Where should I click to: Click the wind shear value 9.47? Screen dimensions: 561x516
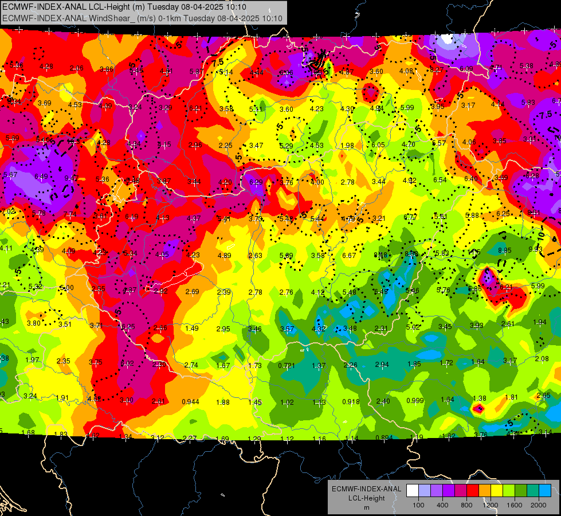72,178
